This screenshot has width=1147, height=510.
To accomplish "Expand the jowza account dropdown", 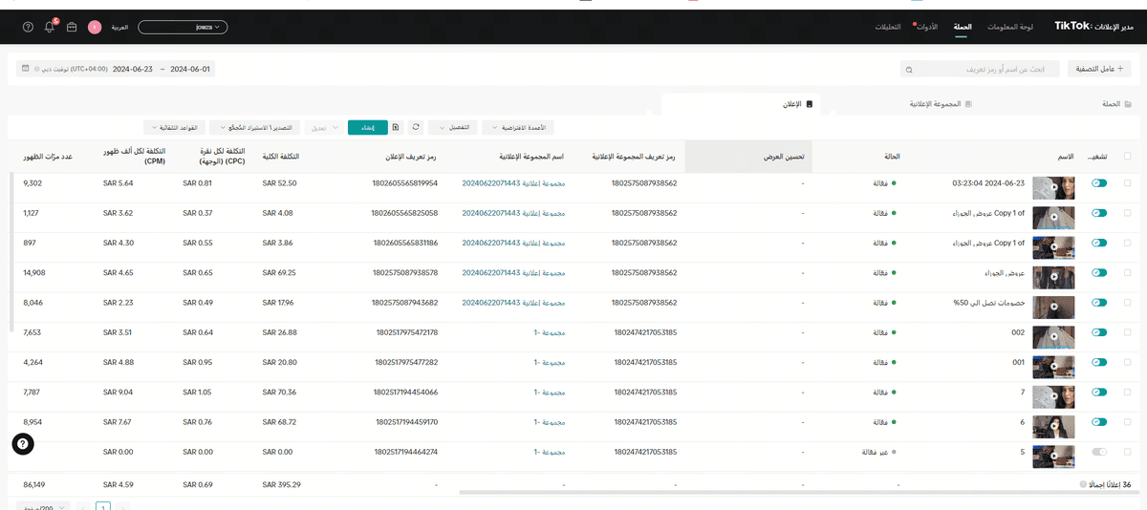I will pos(184,27).
